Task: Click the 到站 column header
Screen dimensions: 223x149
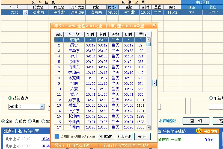Action: pos(129,7)
